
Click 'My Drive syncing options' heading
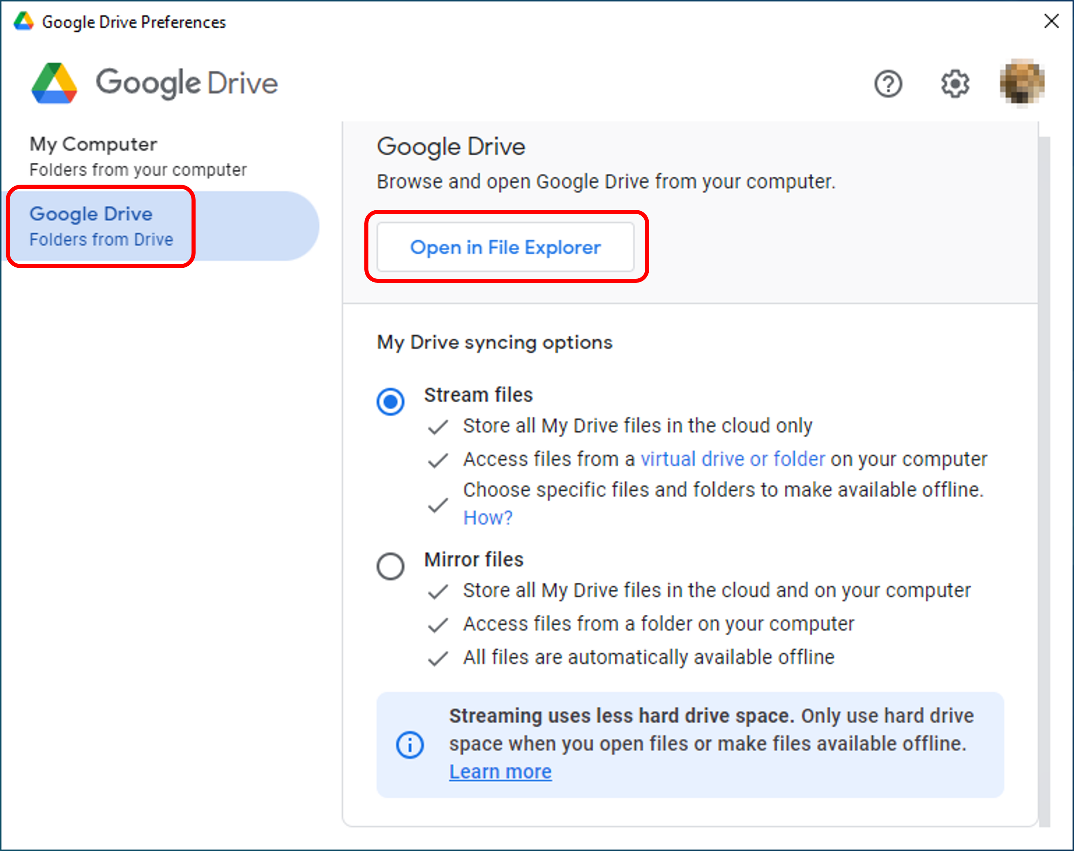coord(494,342)
